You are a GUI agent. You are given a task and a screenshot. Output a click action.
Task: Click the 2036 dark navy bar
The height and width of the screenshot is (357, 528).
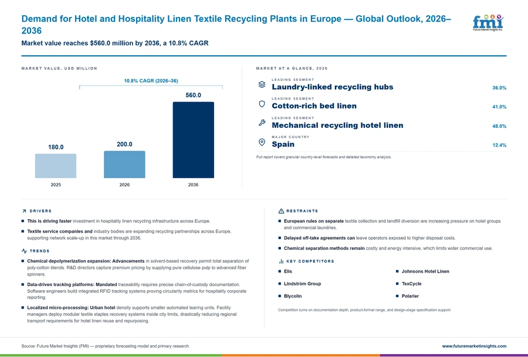click(x=193, y=140)
